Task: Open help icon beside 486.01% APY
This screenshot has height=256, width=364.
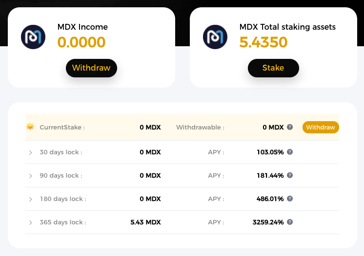Action: point(290,199)
